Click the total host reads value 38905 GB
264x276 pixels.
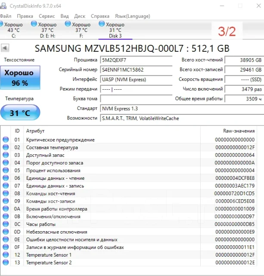point(244,60)
